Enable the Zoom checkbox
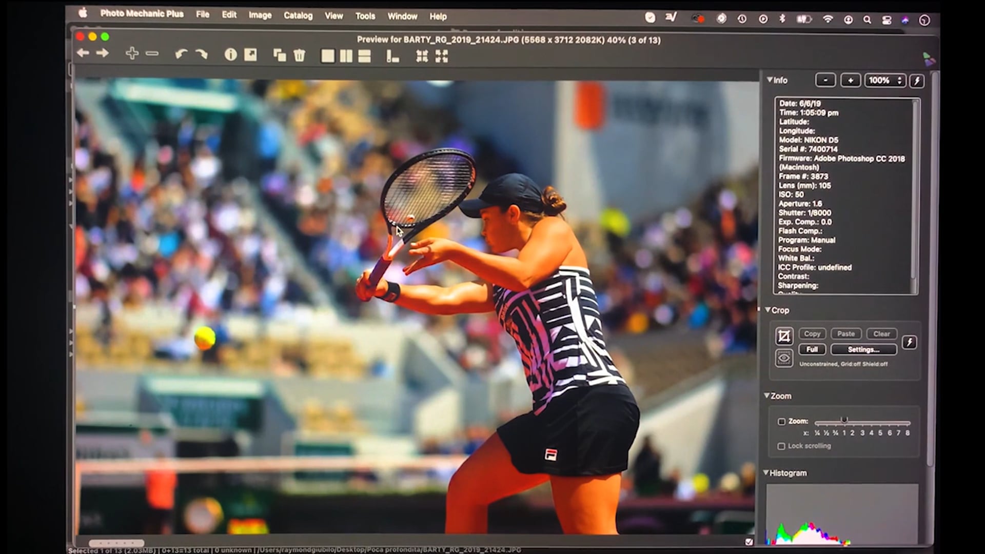Image resolution: width=985 pixels, height=554 pixels. (781, 422)
